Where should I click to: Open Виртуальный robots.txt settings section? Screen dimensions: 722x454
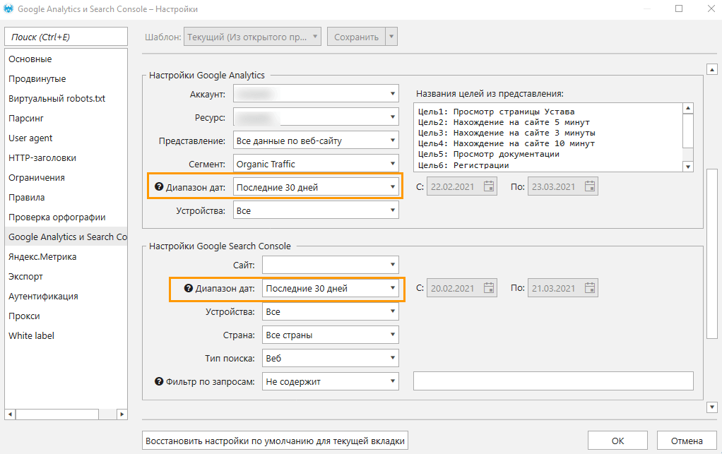66,98
